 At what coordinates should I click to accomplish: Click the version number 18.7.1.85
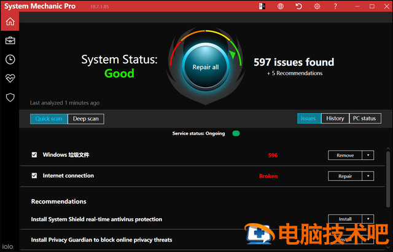(99, 7)
